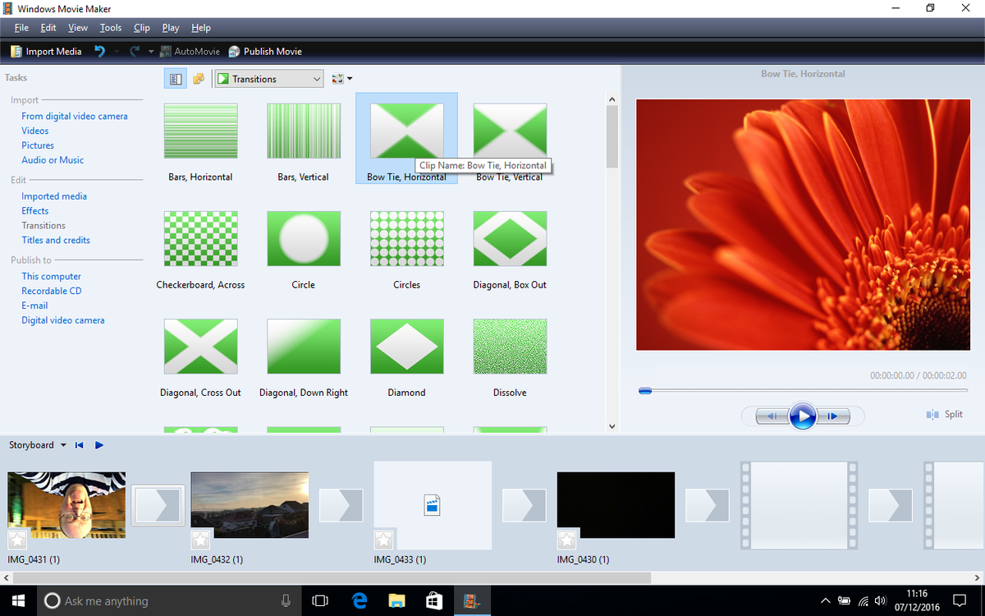Select the Checkerboard, Across transition

200,239
